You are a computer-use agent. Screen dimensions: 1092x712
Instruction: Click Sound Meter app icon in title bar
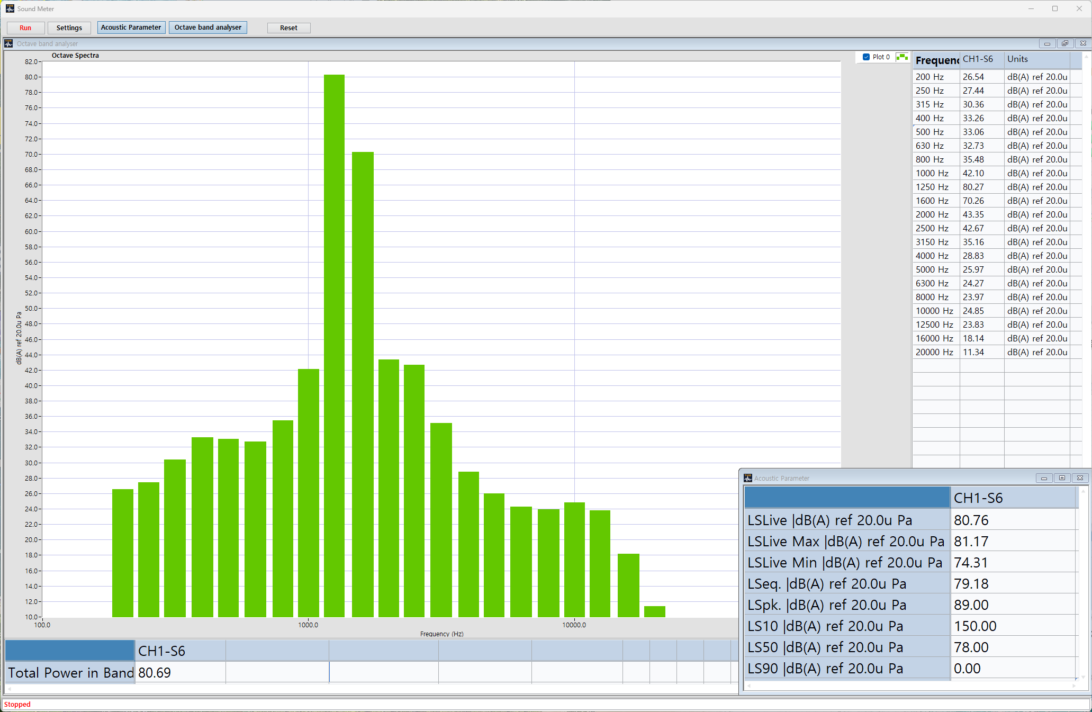pyautogui.click(x=10, y=8)
